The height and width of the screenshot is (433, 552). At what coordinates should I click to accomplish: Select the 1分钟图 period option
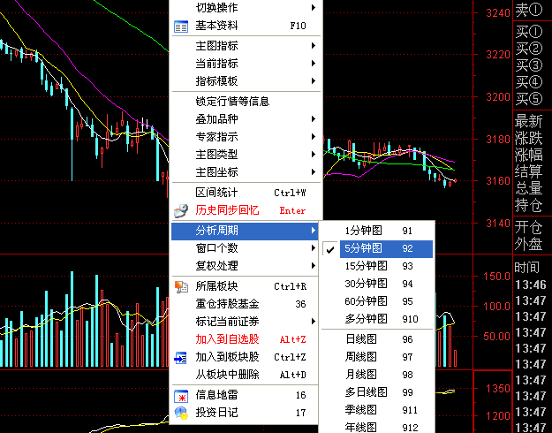pyautogui.click(x=378, y=231)
